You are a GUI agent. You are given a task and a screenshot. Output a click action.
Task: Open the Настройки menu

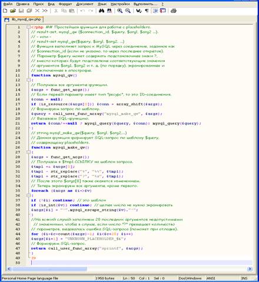[120, 4]
